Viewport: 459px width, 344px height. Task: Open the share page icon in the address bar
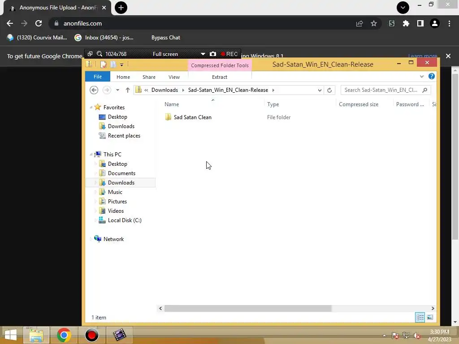pyautogui.click(x=359, y=23)
